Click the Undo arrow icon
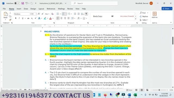Screen dimensions: 174x98 click(x=27, y=3)
